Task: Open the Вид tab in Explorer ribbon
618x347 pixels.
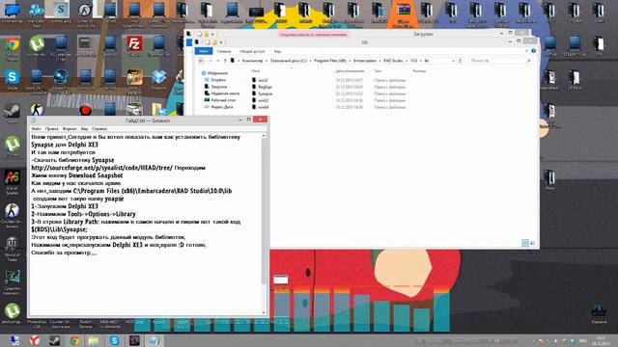Action: 277,51
